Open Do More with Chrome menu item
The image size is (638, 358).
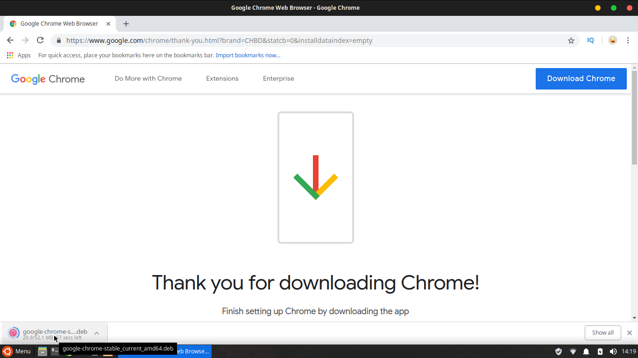point(149,79)
